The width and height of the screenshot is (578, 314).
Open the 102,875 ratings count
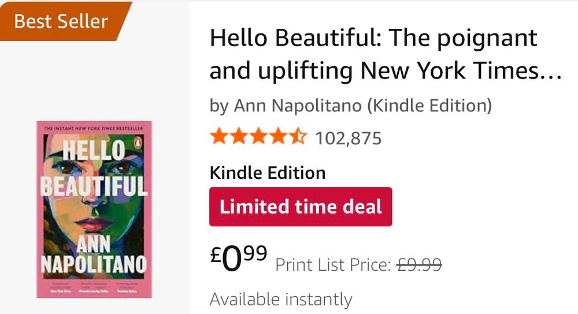tap(349, 139)
